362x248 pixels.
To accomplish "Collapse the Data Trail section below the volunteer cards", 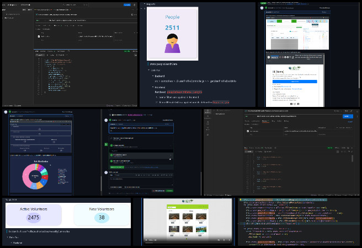I will pyautogui.click(x=7, y=236).
